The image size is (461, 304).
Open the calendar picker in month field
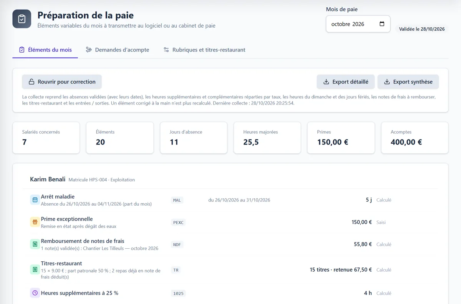tap(382, 24)
